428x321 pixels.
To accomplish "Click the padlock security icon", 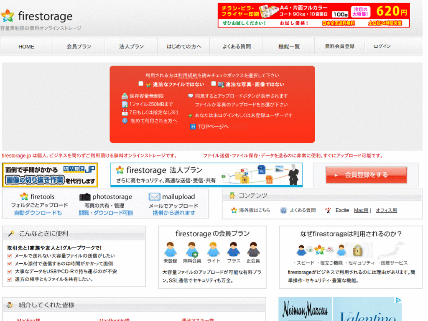I will pyautogui.click(x=357, y=250).
